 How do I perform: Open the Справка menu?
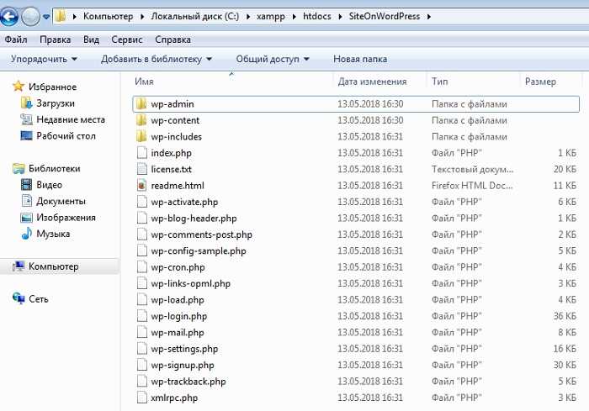pyautogui.click(x=172, y=40)
